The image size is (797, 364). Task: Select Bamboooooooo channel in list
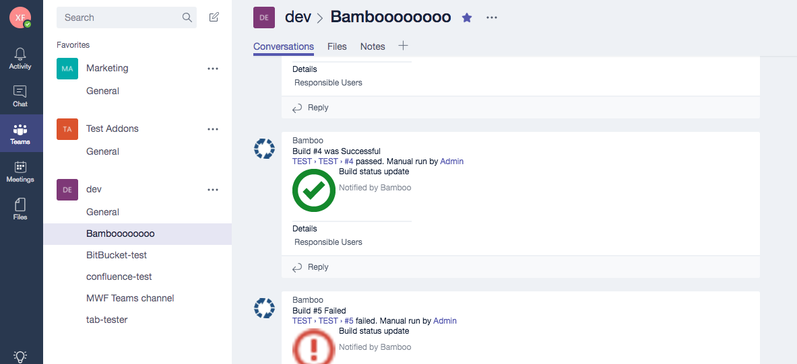click(x=137, y=234)
